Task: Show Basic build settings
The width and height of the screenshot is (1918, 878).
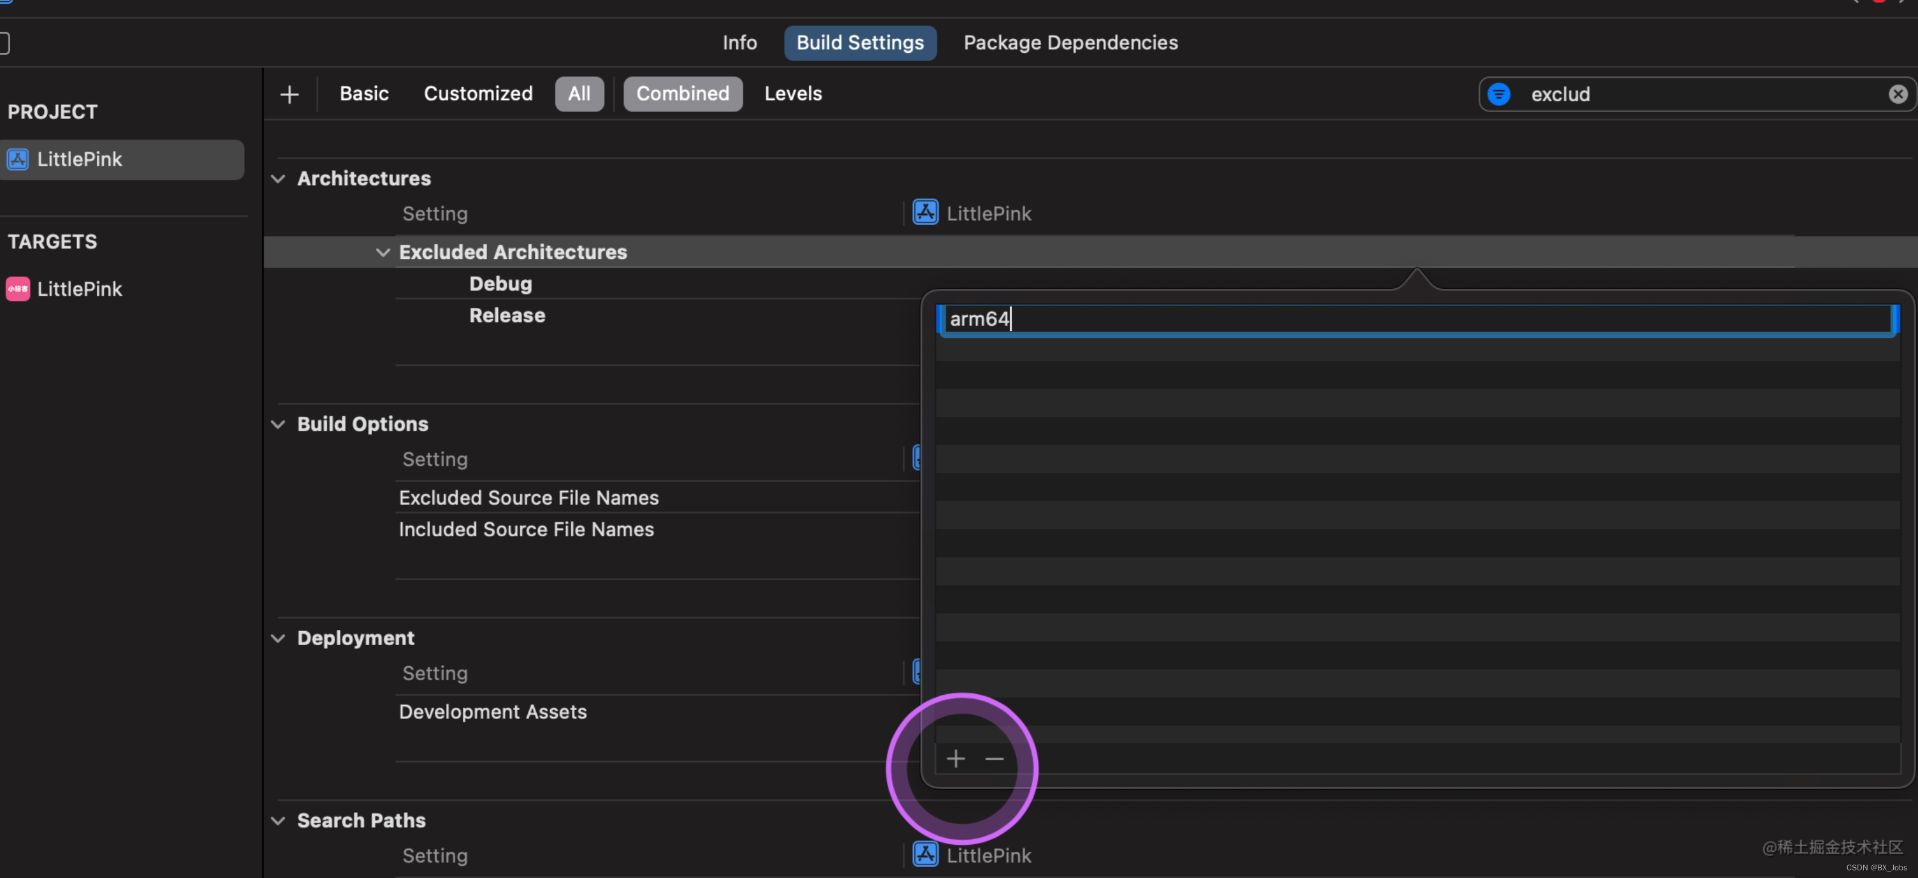Action: pyautogui.click(x=364, y=94)
